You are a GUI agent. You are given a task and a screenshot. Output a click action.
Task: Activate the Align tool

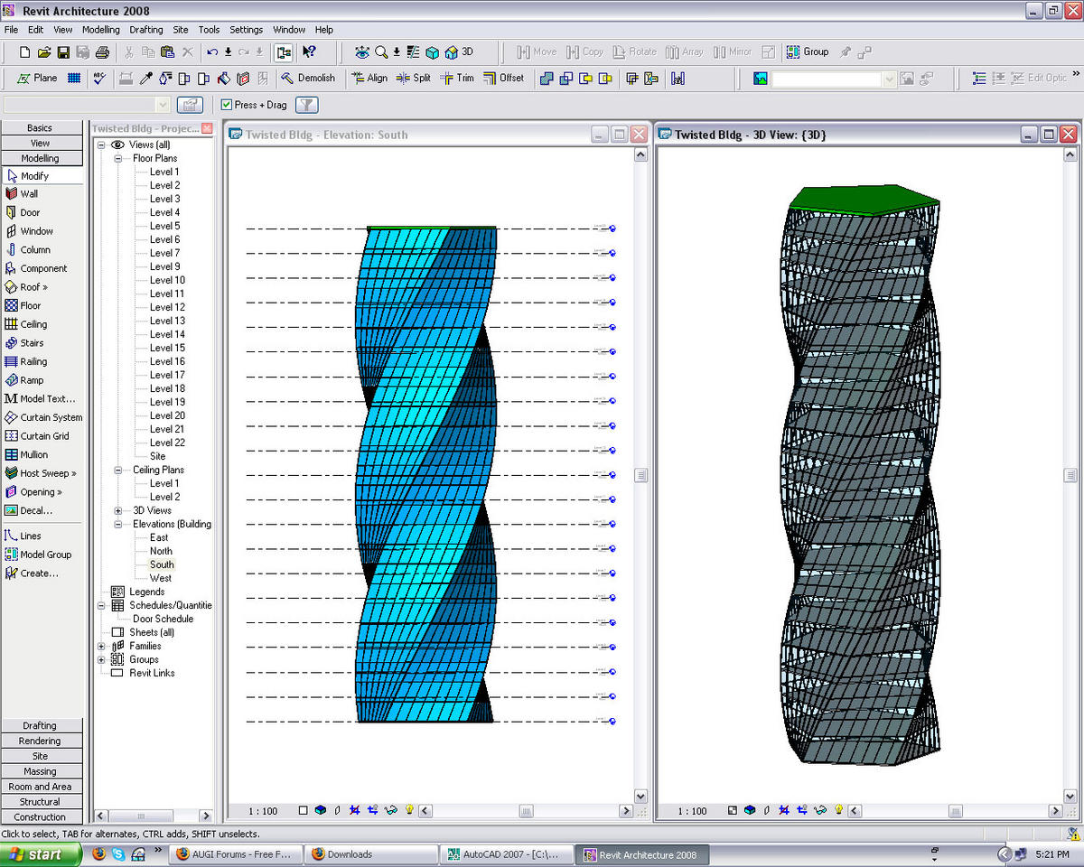click(x=369, y=79)
